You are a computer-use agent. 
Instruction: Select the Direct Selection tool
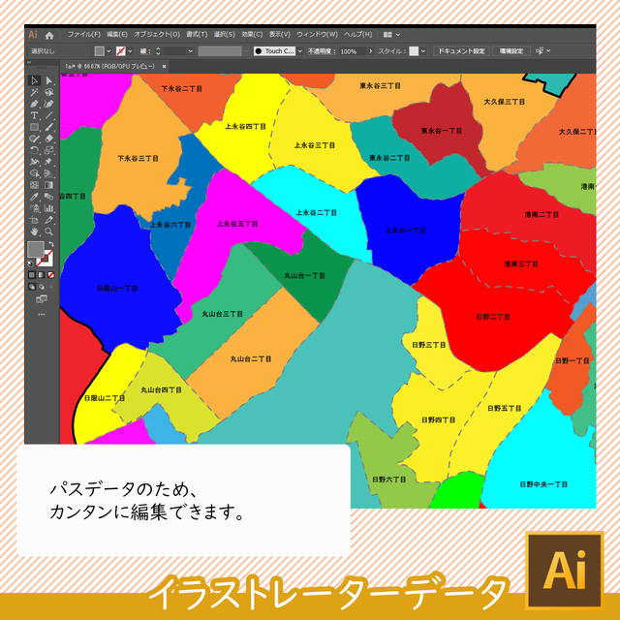click(x=49, y=80)
